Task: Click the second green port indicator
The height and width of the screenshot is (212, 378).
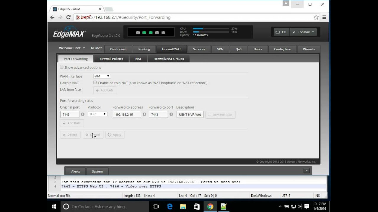Action: click(151, 32)
